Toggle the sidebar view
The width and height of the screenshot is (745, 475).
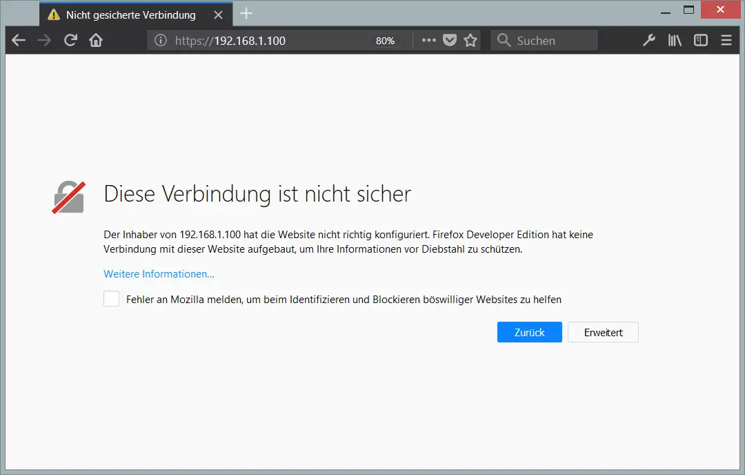700,41
